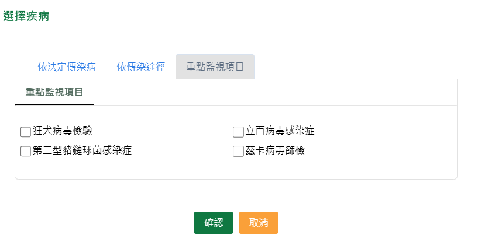478x238 pixels.
Task: Confirm the selection with the green 確認 button
Action: (214, 223)
